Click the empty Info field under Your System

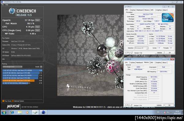pos(26,59)
